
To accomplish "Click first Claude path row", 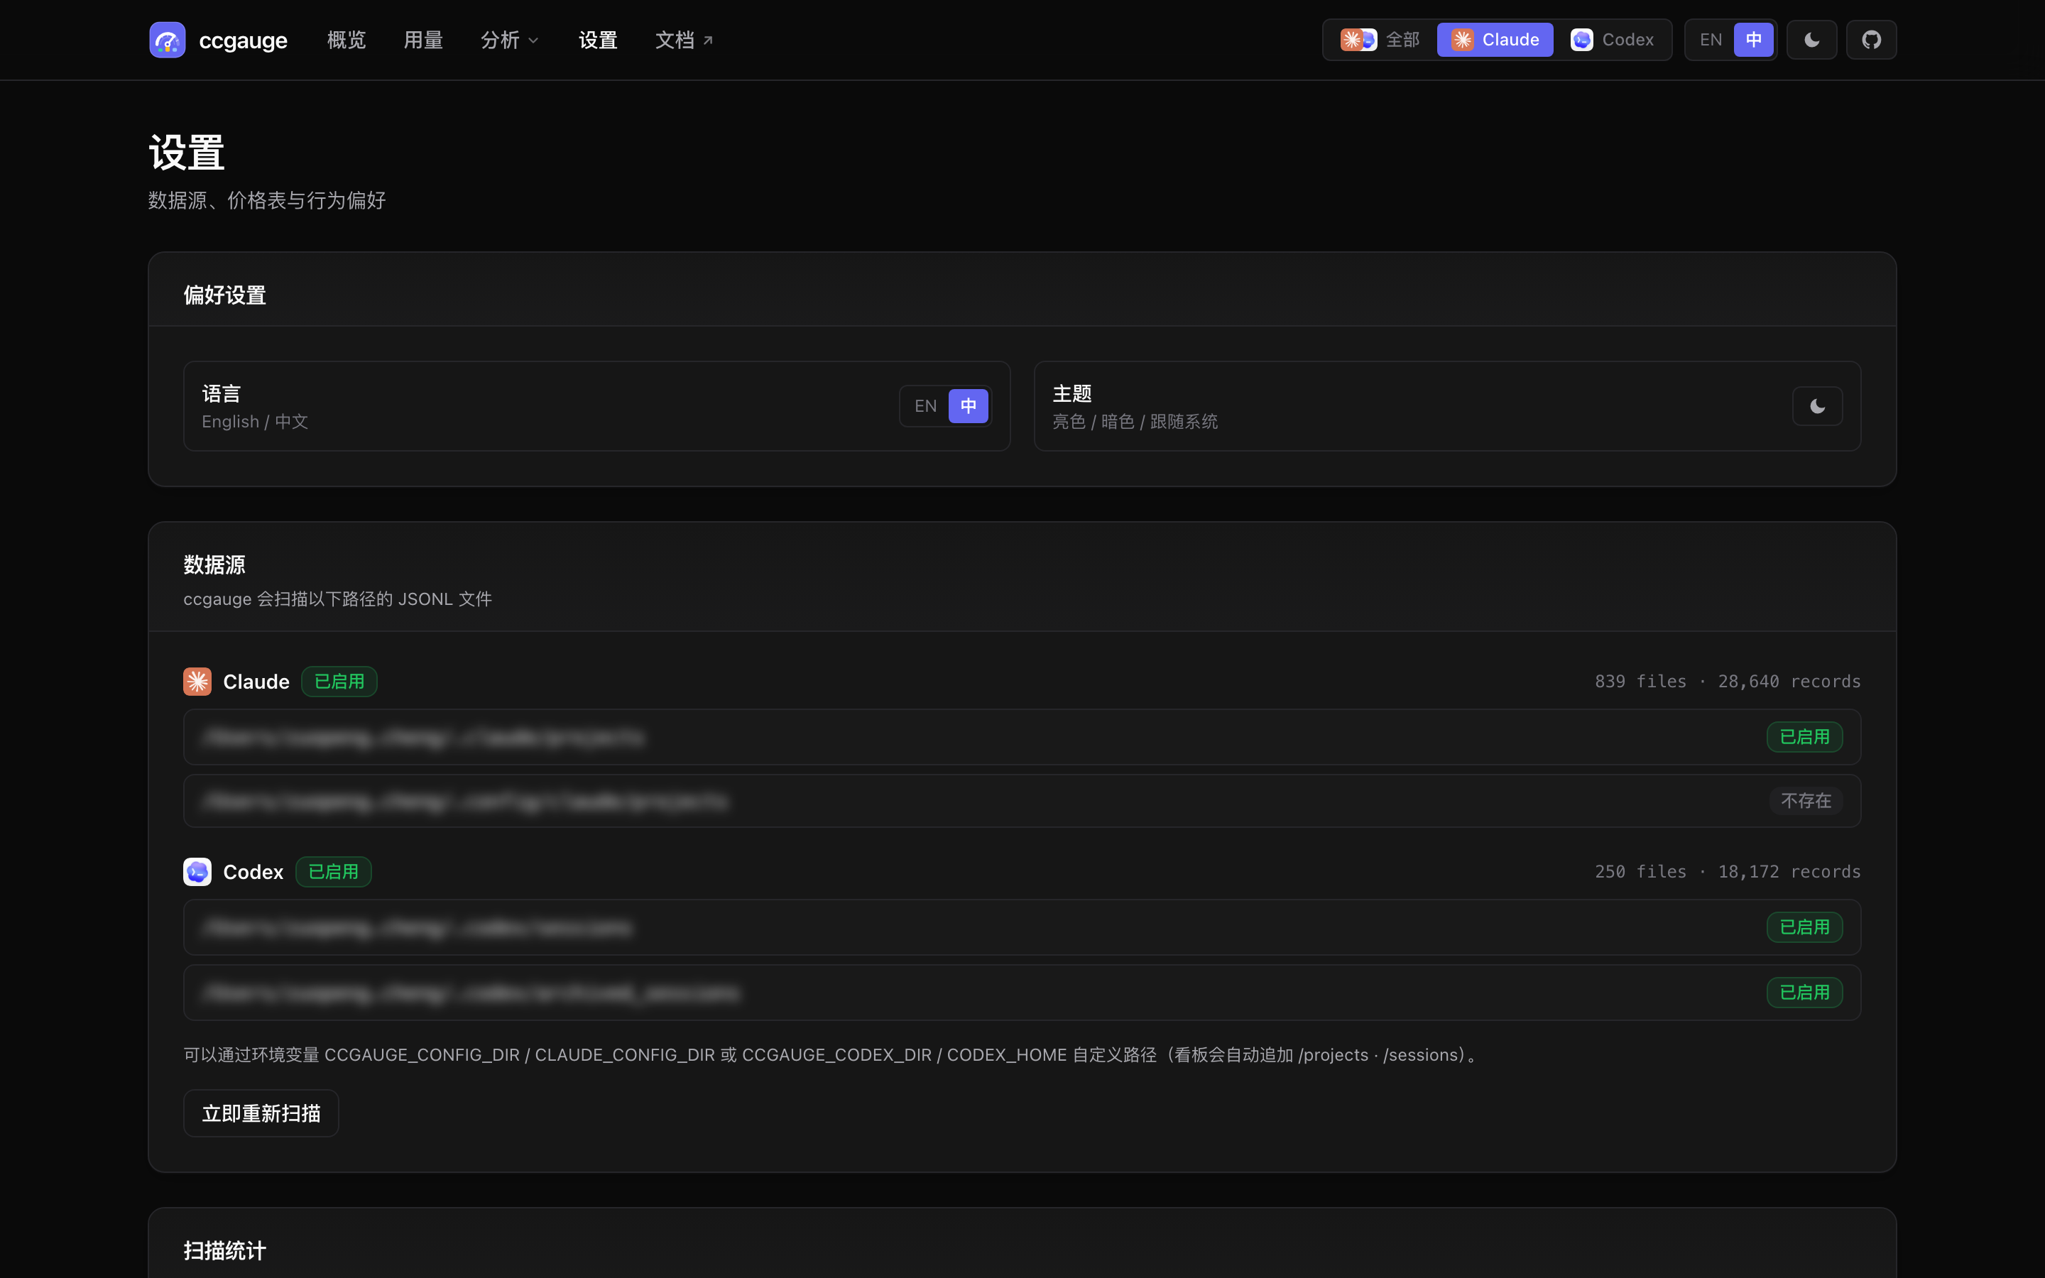I will click(x=1022, y=737).
